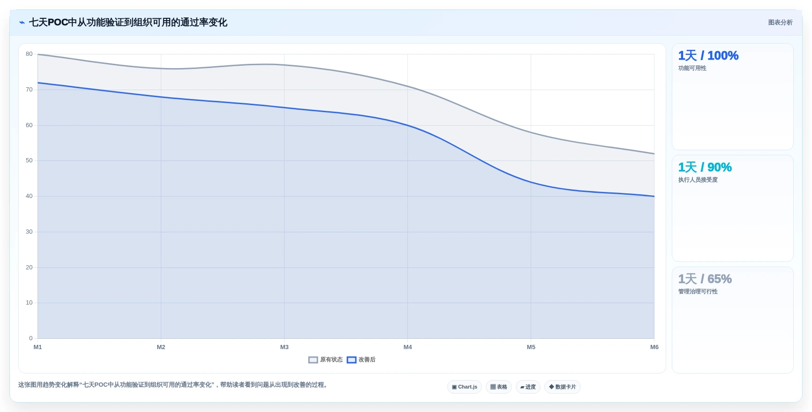
Task: Click the M4 label on the x-axis
Action: point(408,347)
